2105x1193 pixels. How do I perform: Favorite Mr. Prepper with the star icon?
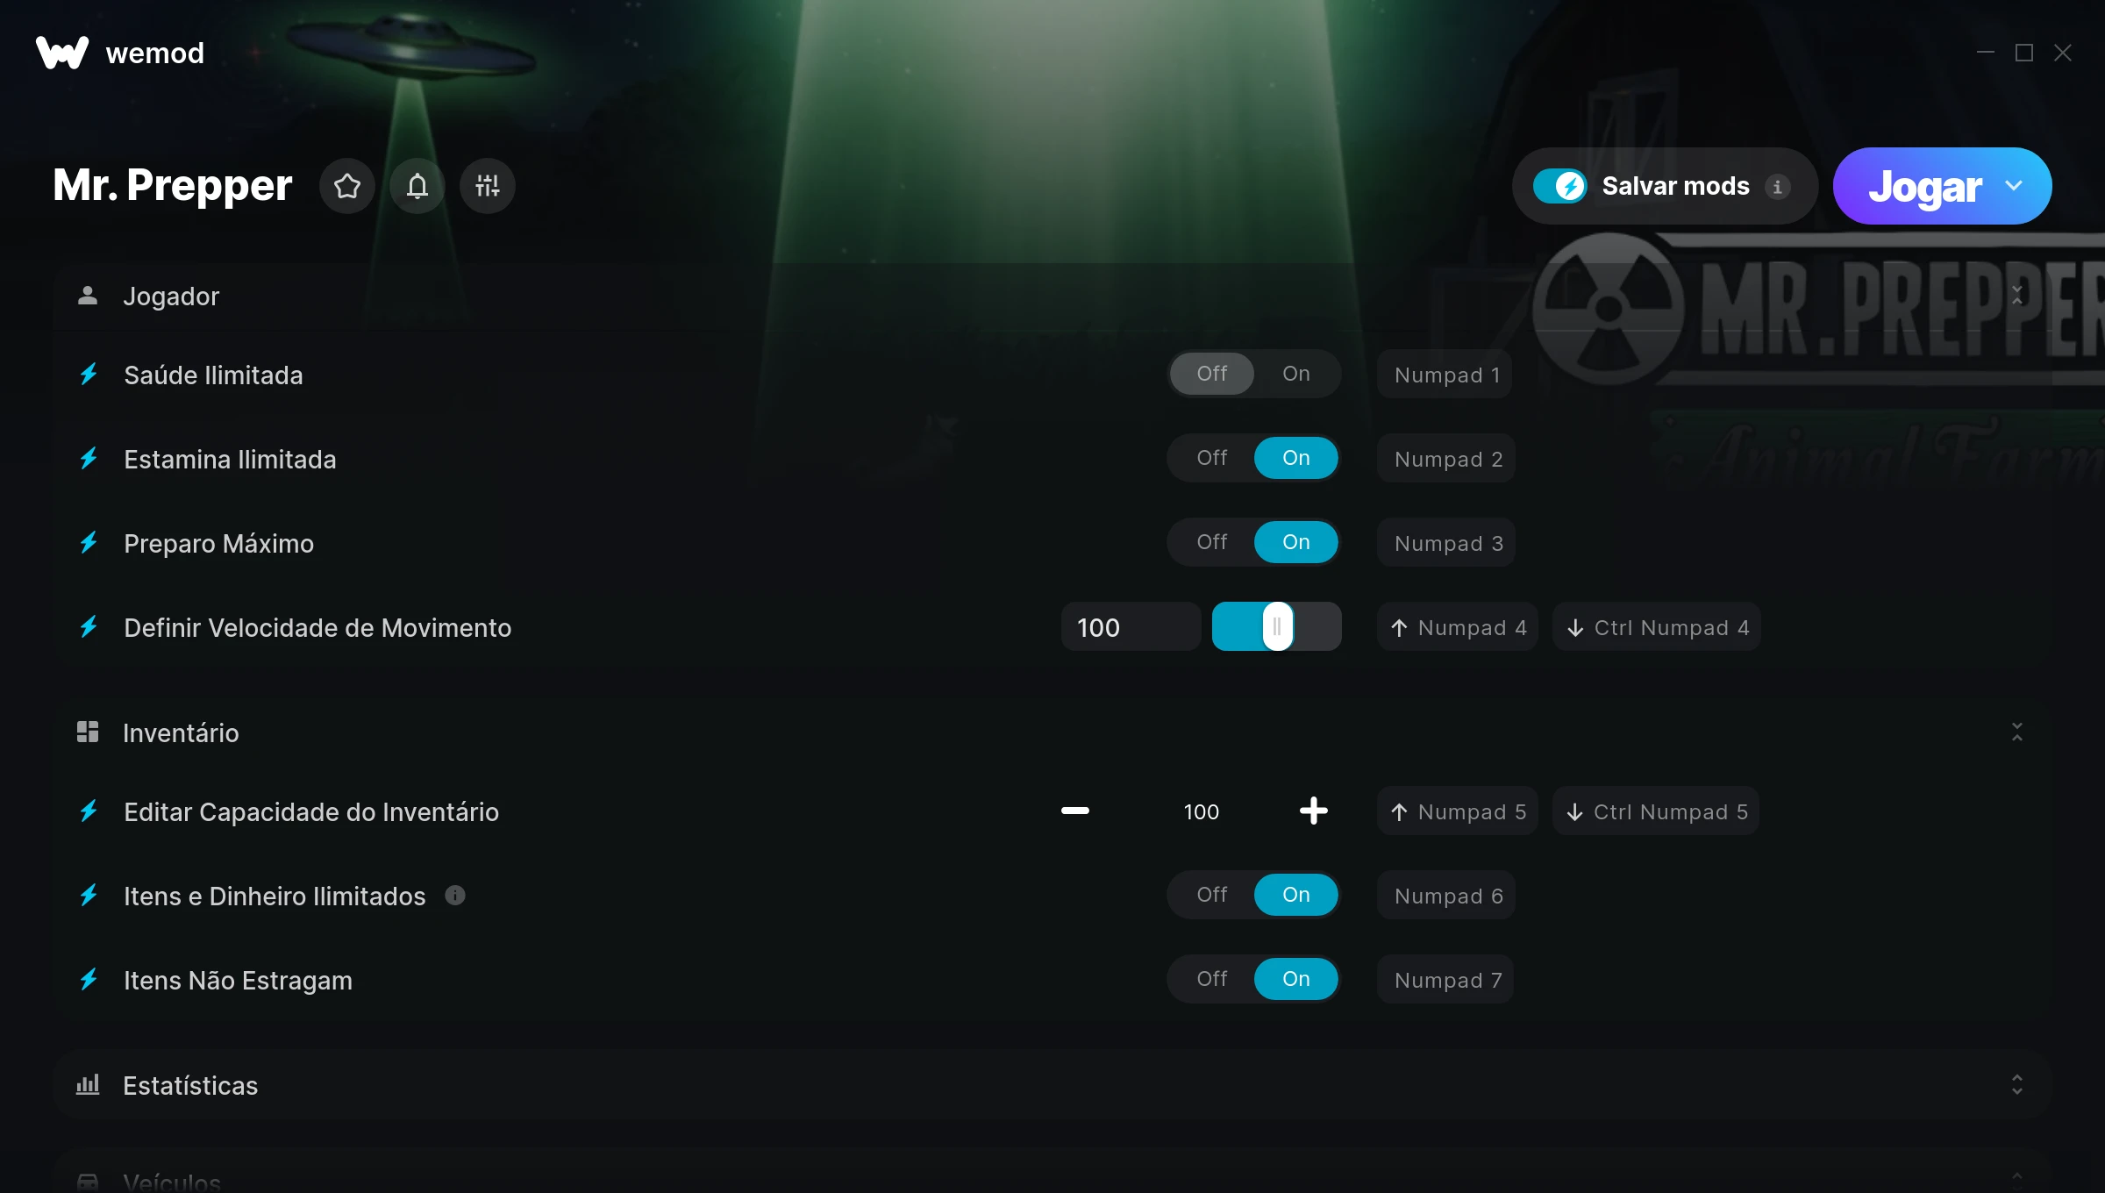[347, 186]
